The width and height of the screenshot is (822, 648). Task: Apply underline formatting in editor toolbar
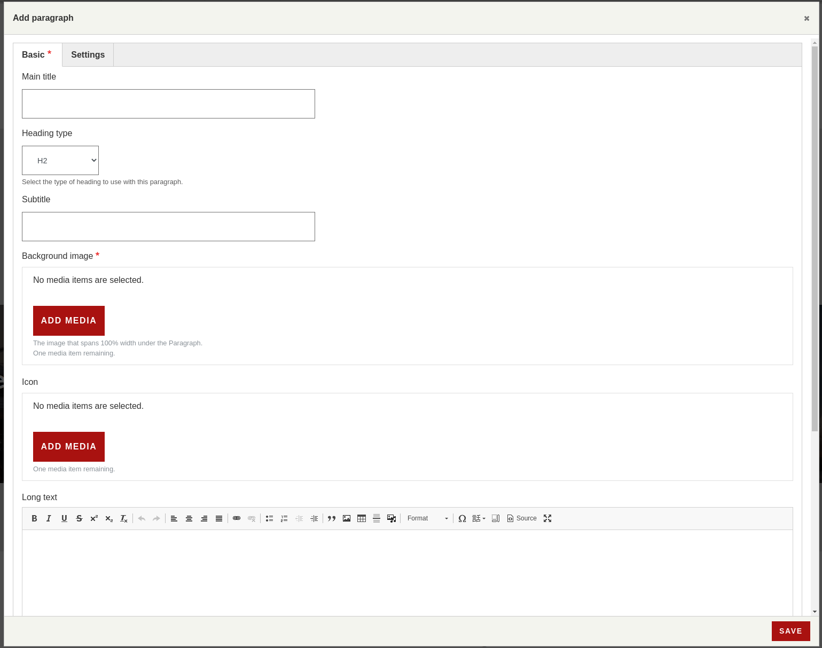pyautogui.click(x=64, y=518)
